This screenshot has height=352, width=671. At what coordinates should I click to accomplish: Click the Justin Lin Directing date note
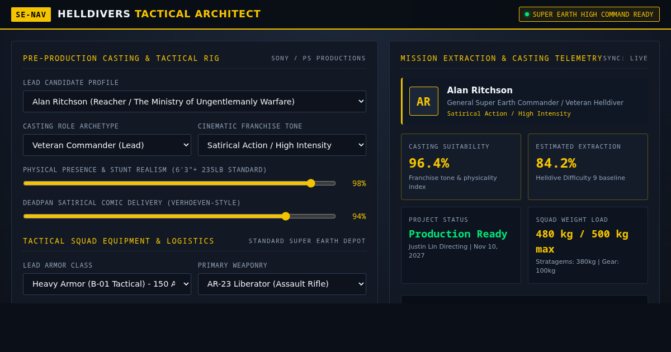point(453,251)
